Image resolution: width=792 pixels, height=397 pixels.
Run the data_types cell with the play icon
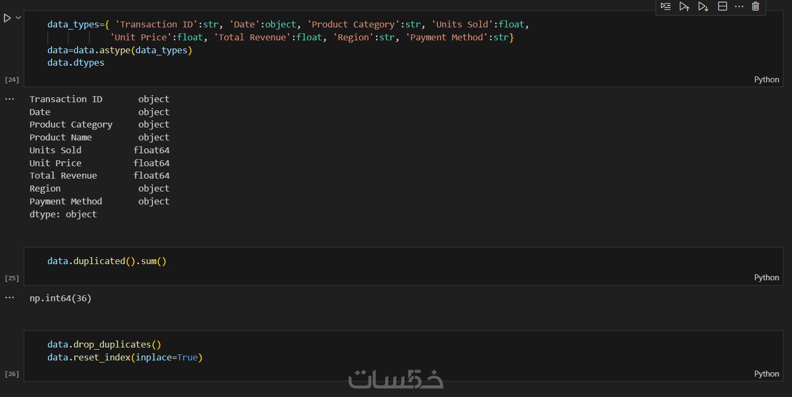[x=7, y=18]
